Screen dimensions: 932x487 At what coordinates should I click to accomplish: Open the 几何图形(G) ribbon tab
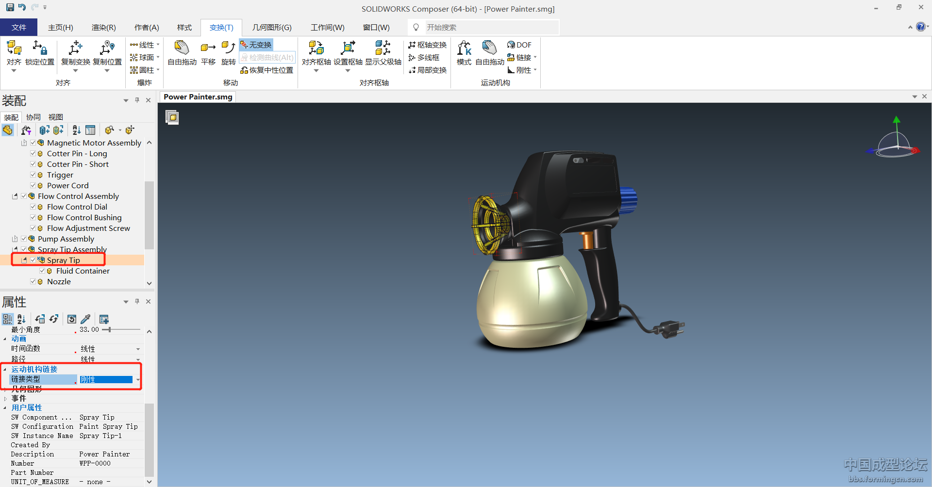(x=272, y=27)
